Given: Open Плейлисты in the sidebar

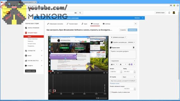Looking at the screenshot, I should (30, 41).
